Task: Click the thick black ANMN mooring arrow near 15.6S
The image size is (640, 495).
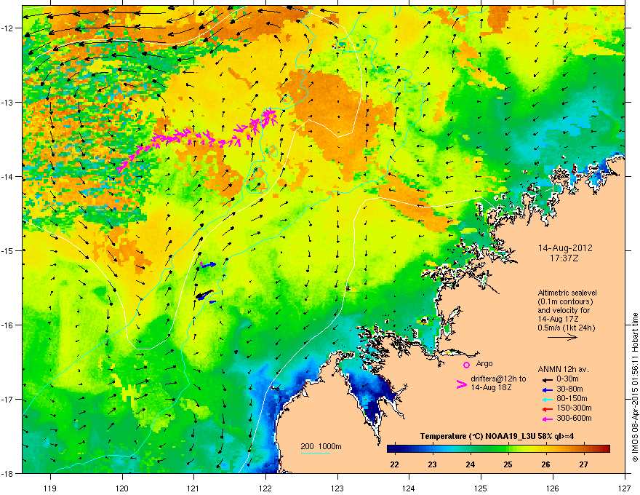Action: [204, 295]
